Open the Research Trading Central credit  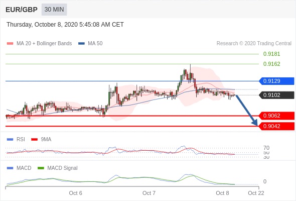coord(254,44)
